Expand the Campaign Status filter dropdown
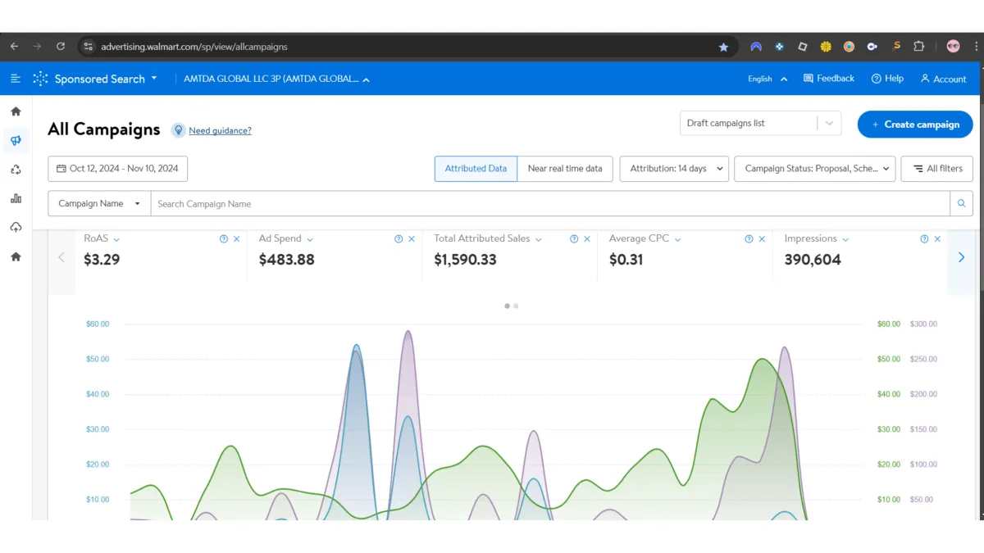The image size is (984, 553). coord(814,169)
